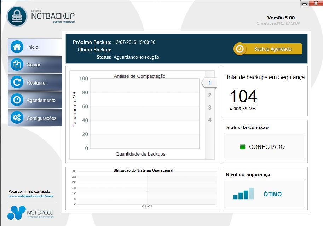Click the security level bars icon

pos(243,194)
